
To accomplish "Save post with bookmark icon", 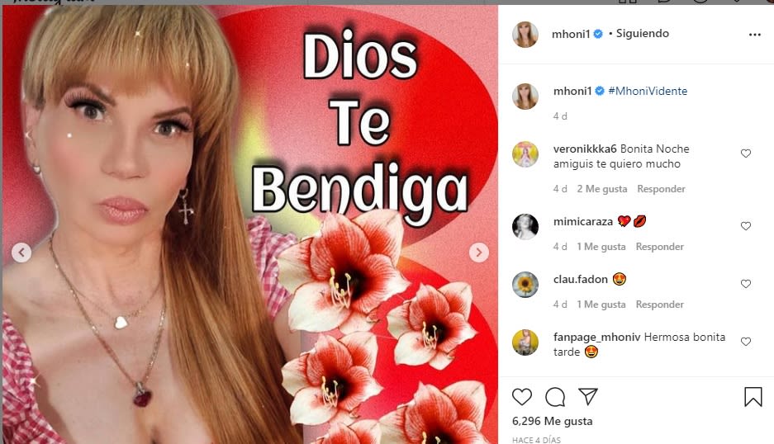I will point(753,397).
